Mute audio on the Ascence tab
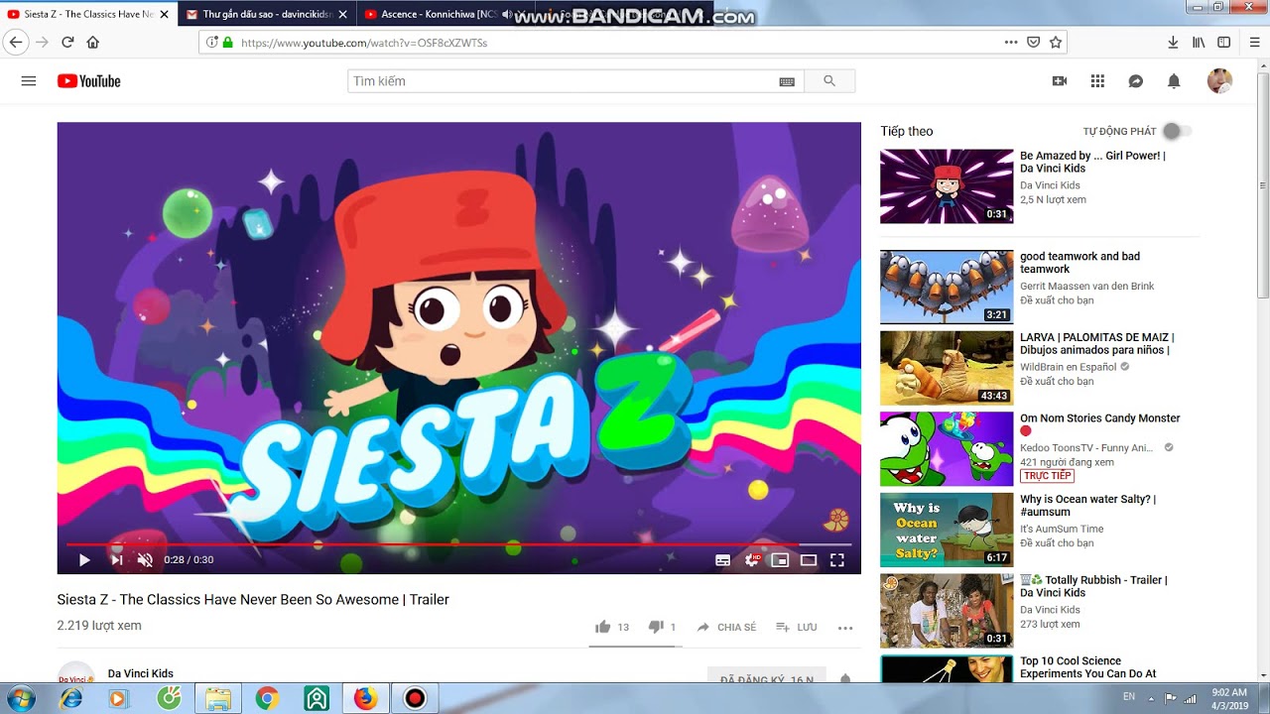Viewport: 1270px width, 714px height. (x=507, y=15)
